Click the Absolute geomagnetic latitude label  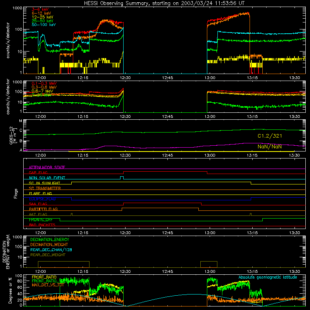tap(268, 277)
